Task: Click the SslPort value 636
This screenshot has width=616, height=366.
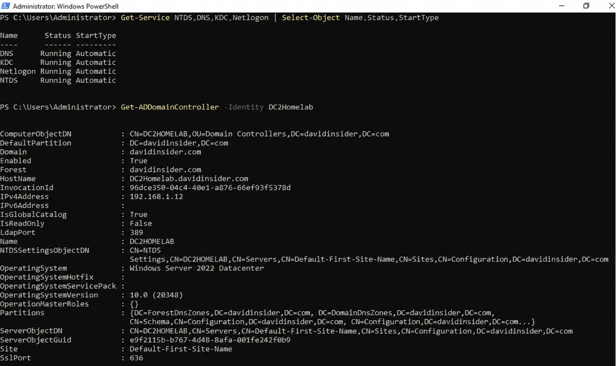Action: [136, 358]
